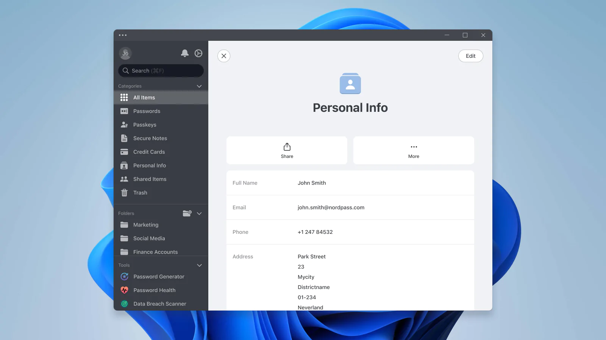Image resolution: width=606 pixels, height=340 pixels.
Task: Click the Shared Items icon
Action: [124, 179]
